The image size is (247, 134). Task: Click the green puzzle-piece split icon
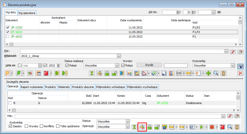click(65, 73)
